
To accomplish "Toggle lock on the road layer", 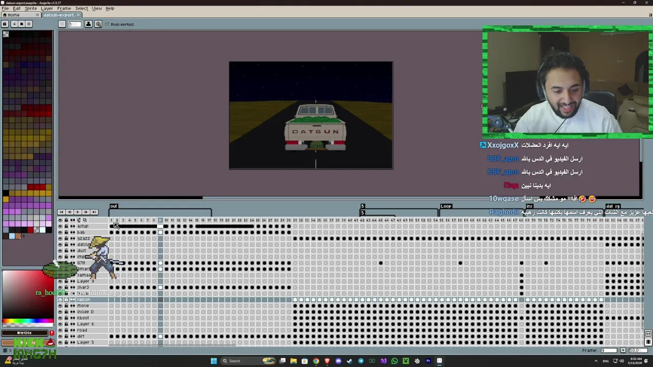I will (66, 330).
